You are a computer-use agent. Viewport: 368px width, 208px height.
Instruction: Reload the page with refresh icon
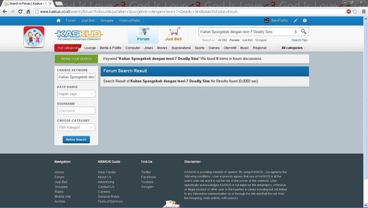point(20,12)
